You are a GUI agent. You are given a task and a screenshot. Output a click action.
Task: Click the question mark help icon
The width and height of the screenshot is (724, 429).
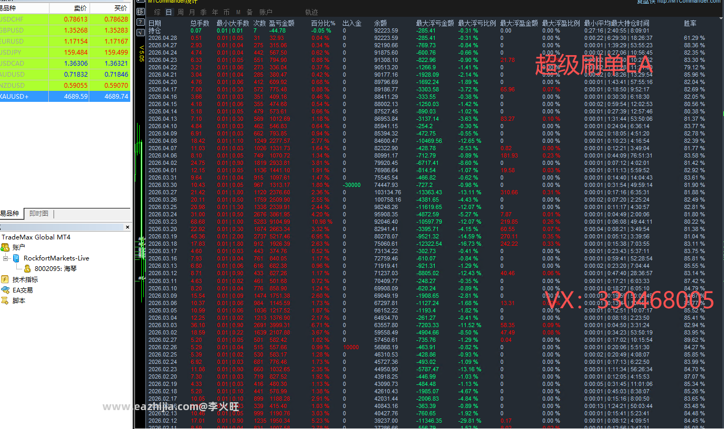140,22
